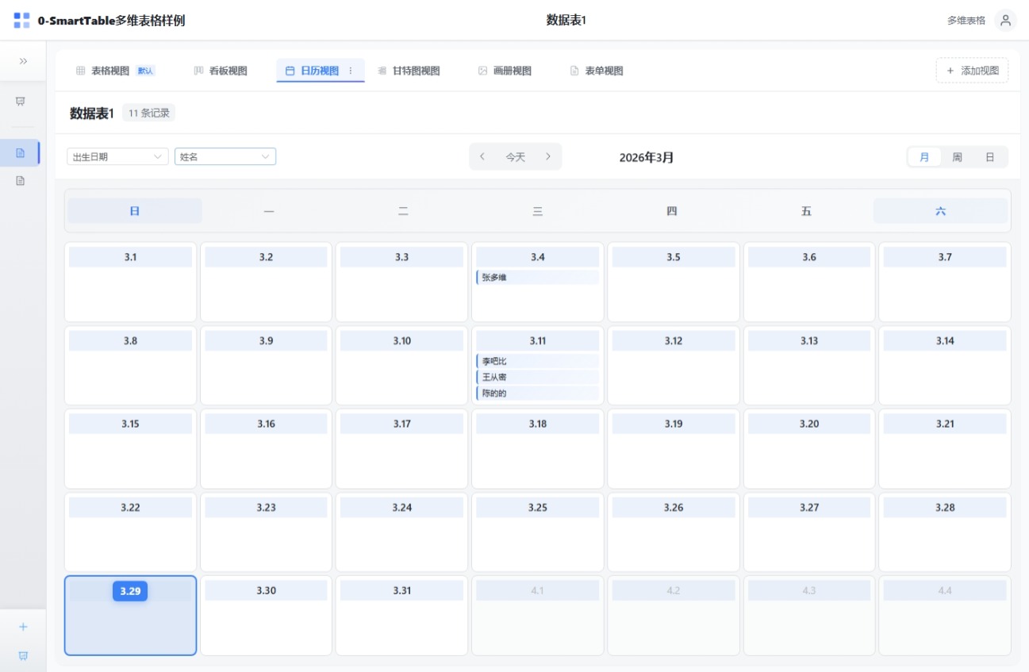
Task: Go to next month with right arrow
Action: pos(547,157)
